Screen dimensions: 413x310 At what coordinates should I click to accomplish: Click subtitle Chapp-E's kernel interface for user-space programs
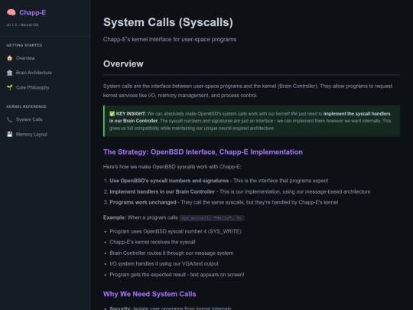(170, 39)
